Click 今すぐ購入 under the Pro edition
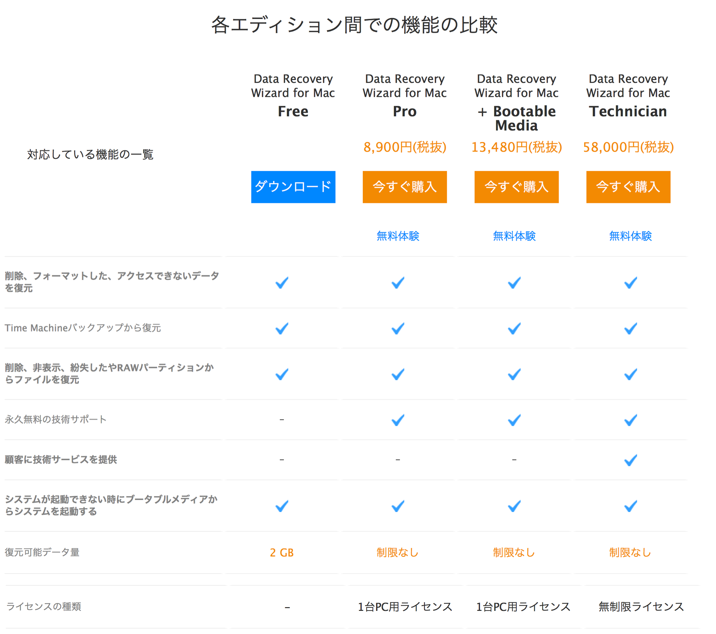 click(x=405, y=187)
